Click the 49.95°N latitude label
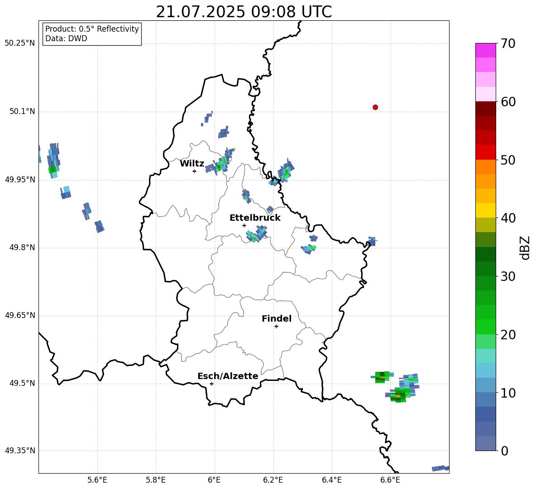The height and width of the screenshot is (489, 536). [x=19, y=180]
